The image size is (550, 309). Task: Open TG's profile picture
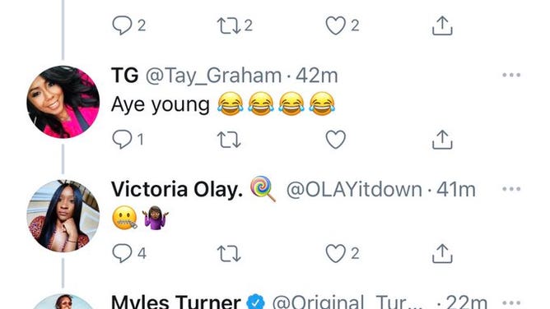(63, 102)
